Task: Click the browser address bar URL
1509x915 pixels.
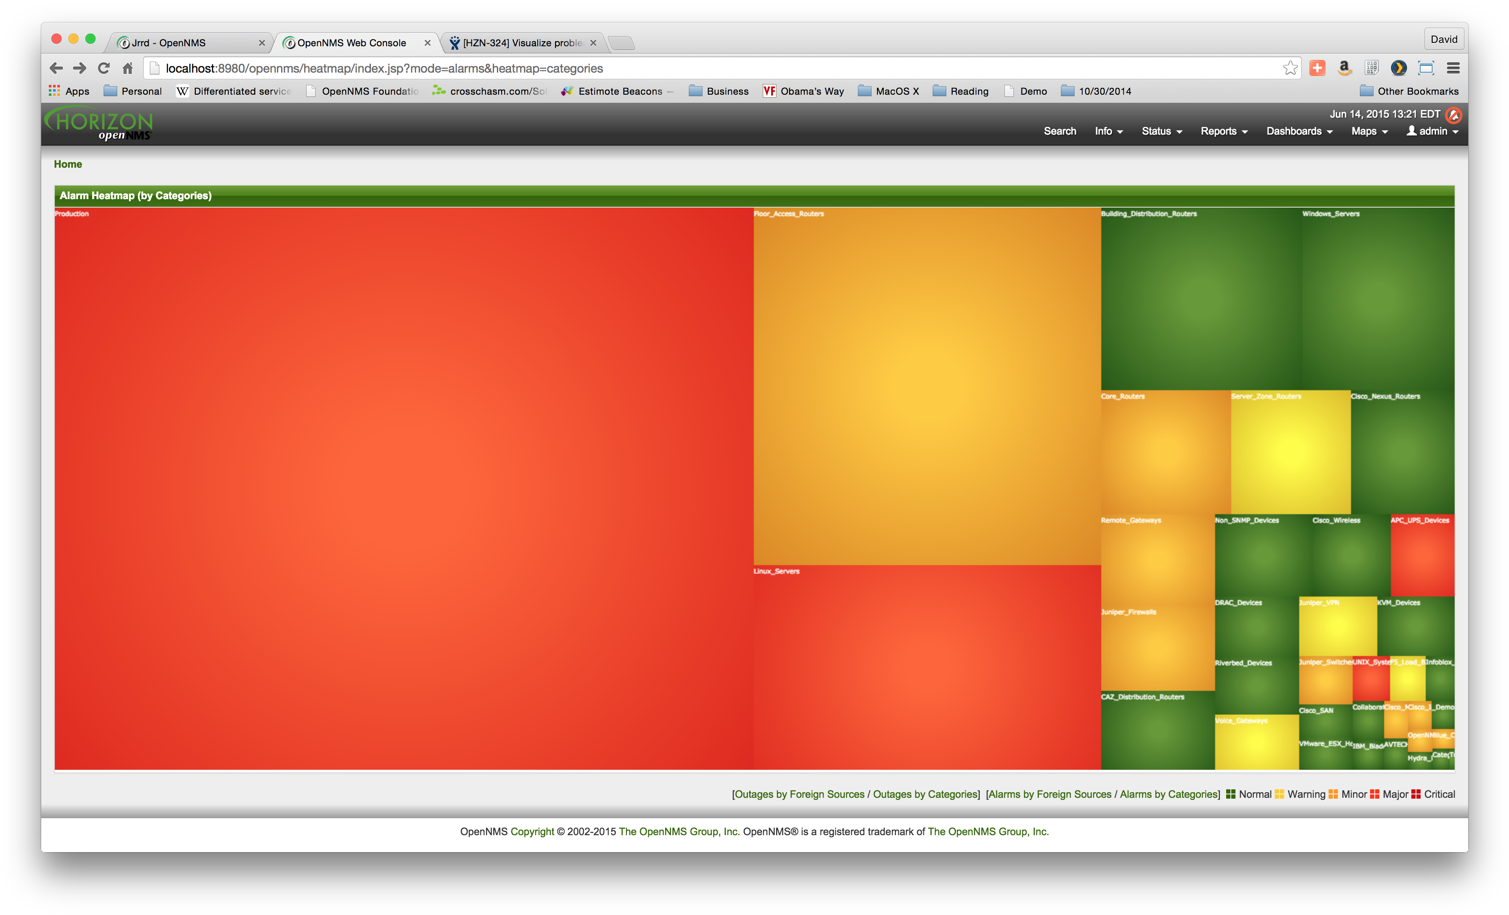Action: (384, 69)
